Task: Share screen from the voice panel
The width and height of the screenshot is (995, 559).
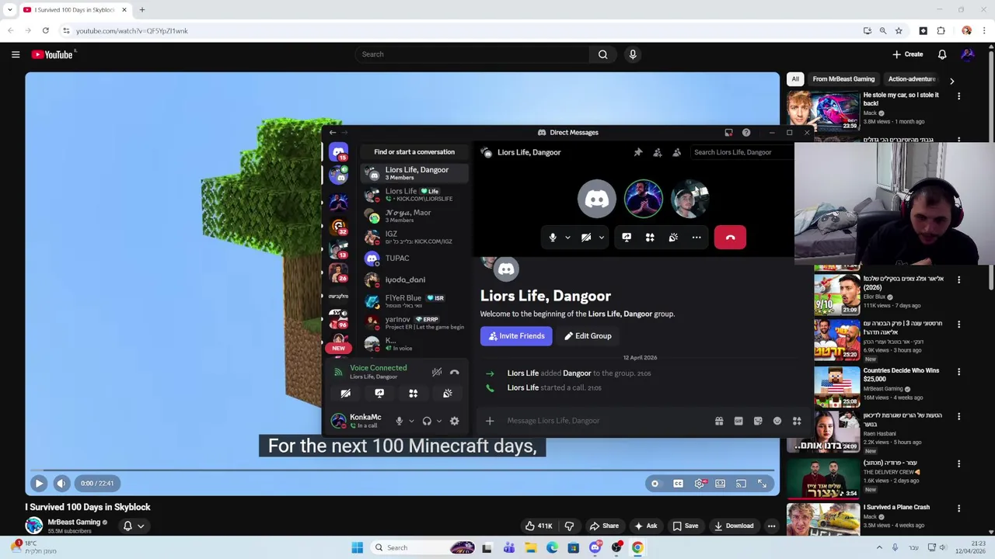Action: (x=379, y=394)
